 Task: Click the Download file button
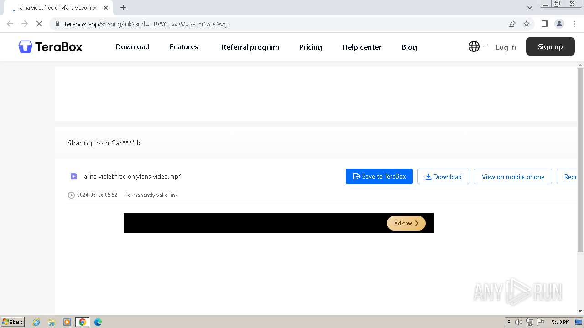[443, 176]
